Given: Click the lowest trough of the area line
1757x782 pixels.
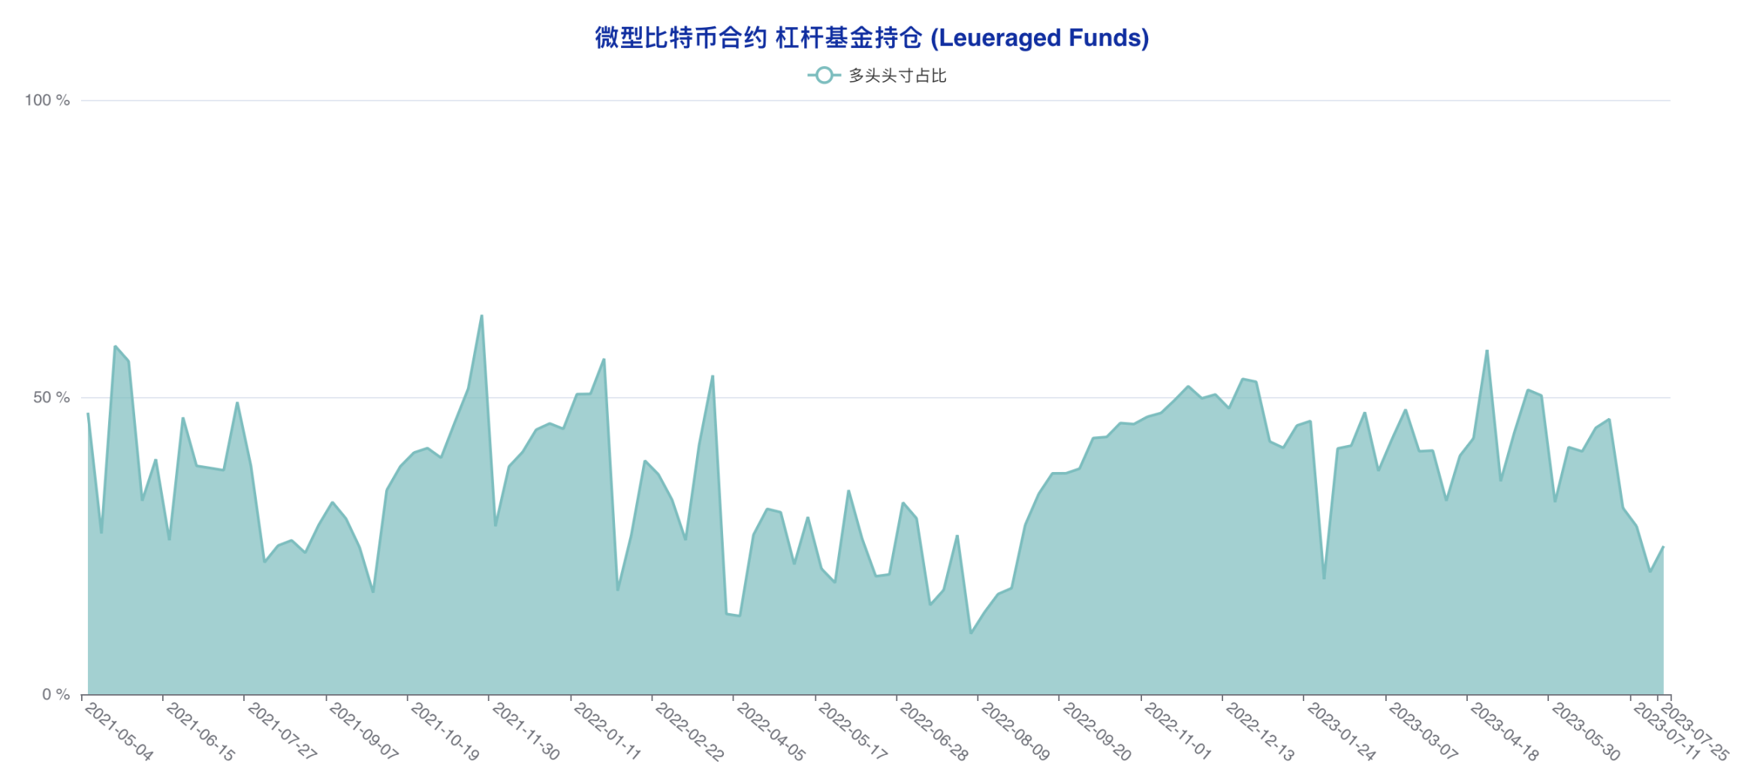Looking at the screenshot, I should coord(971,633).
